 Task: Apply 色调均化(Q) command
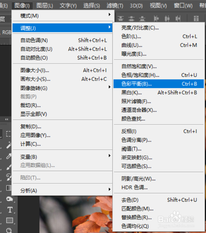[159, 226]
